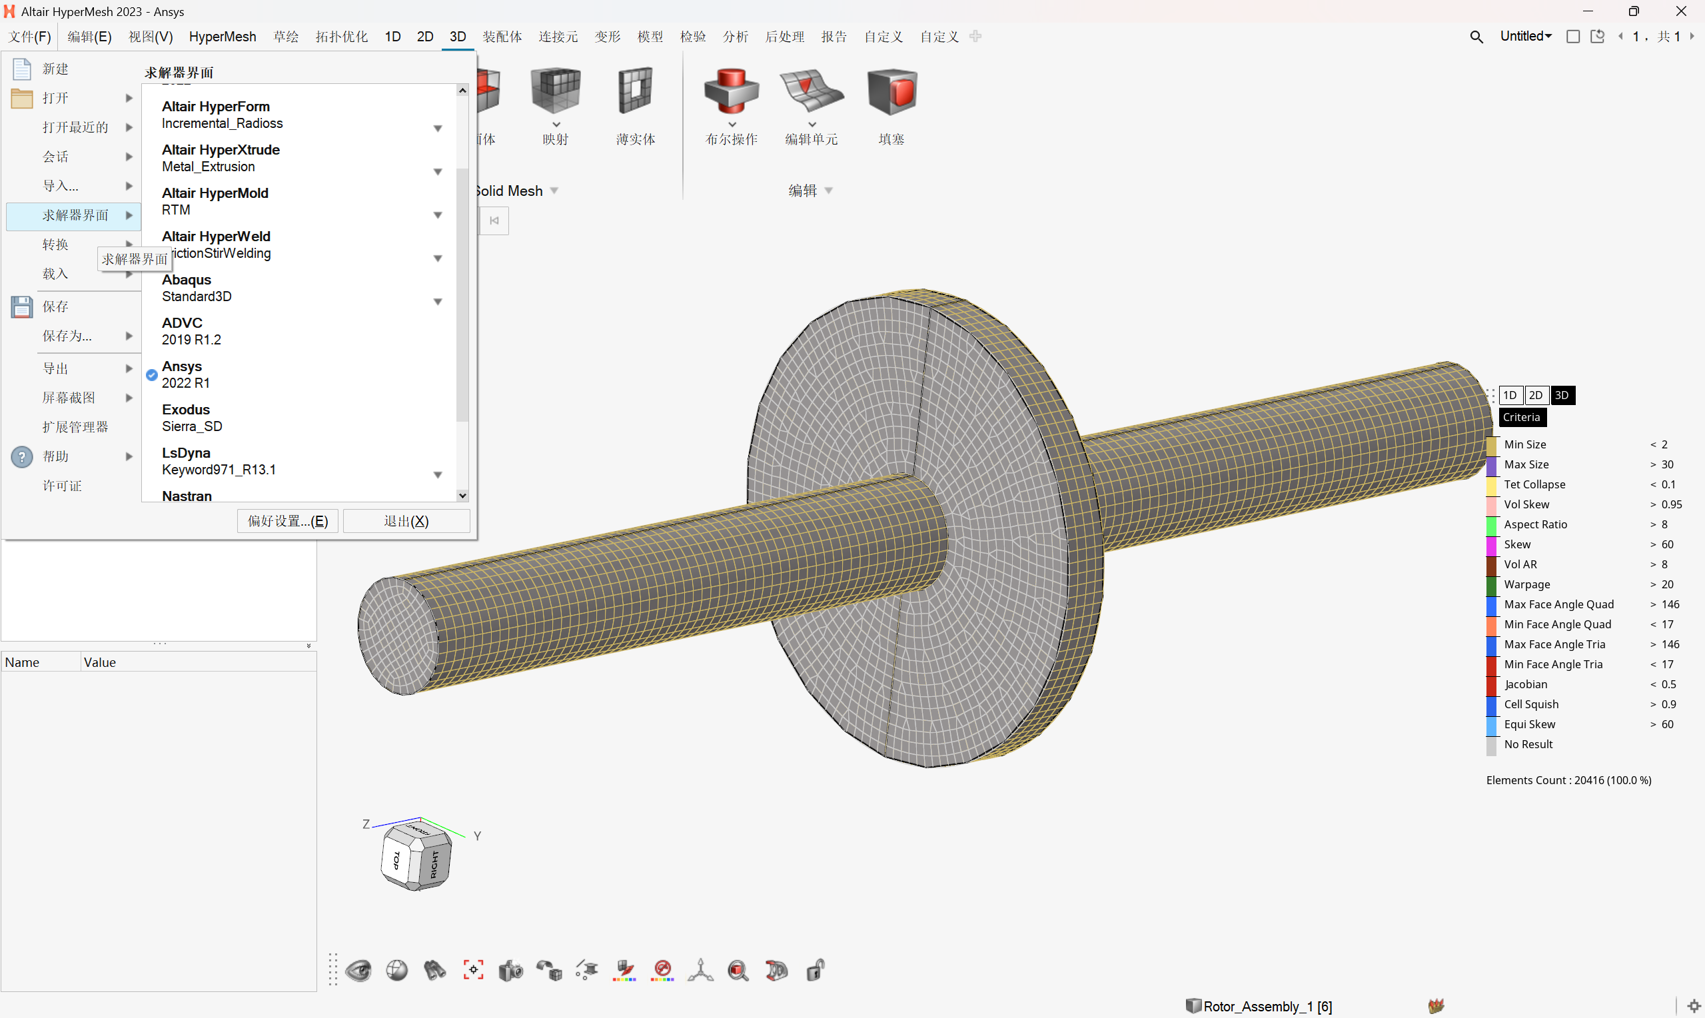1705x1018 pixels.
Task: Click the 偏好设置...(E) preferences button
Action: (x=287, y=522)
